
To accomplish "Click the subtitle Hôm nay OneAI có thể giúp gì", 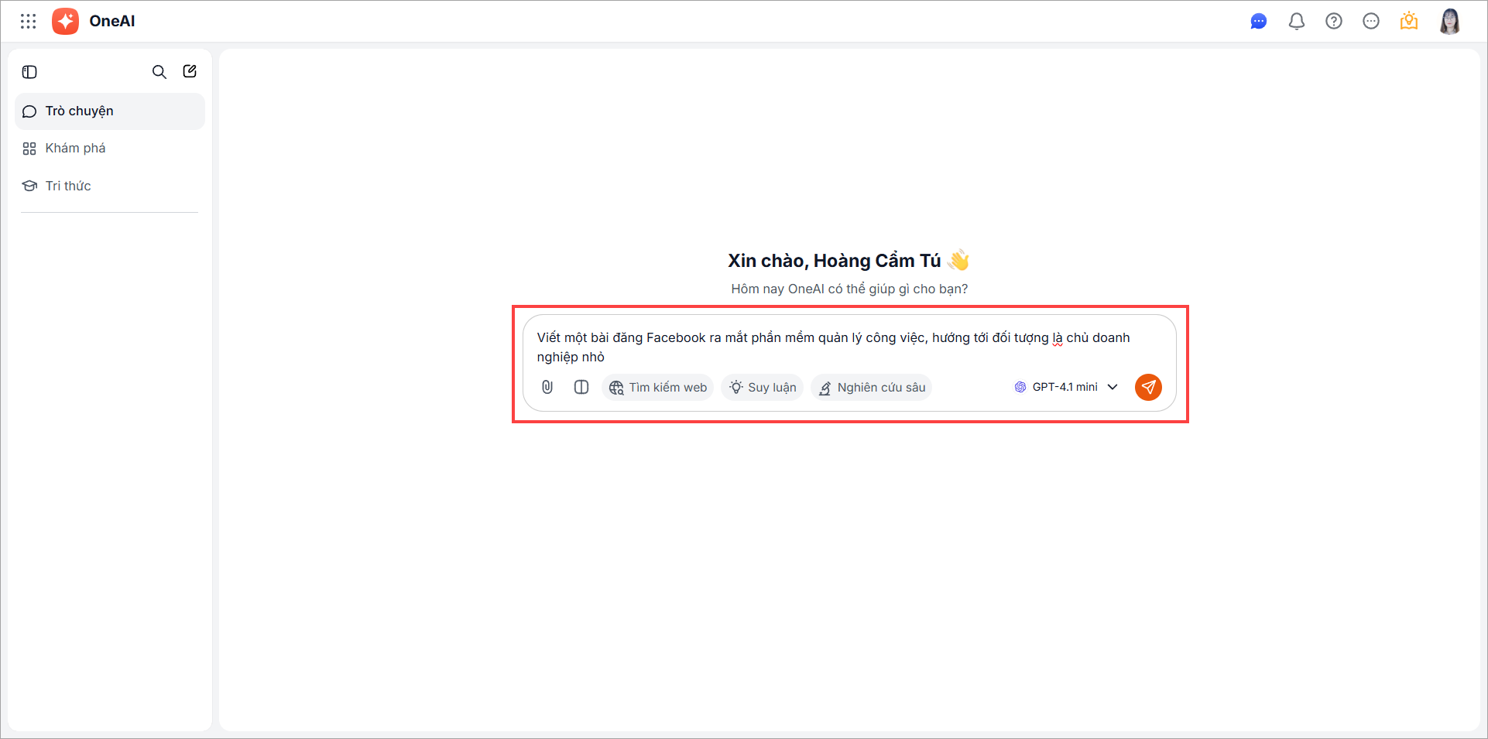I will [849, 289].
